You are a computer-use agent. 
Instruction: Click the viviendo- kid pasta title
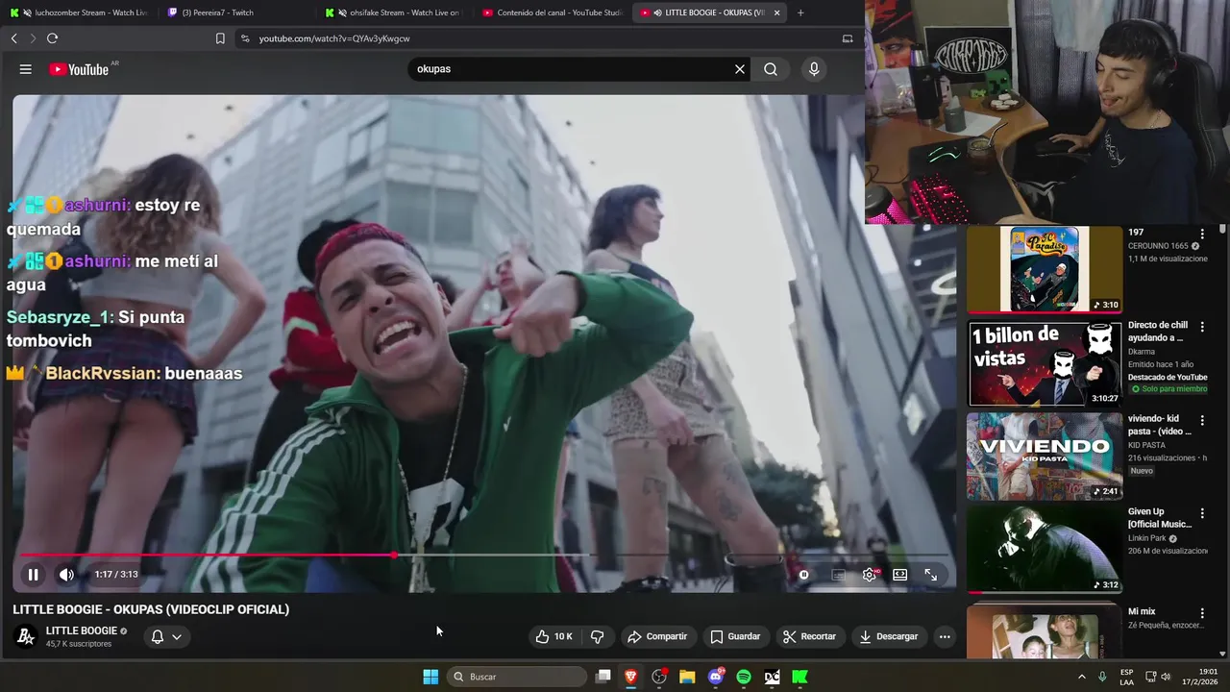(1160, 425)
